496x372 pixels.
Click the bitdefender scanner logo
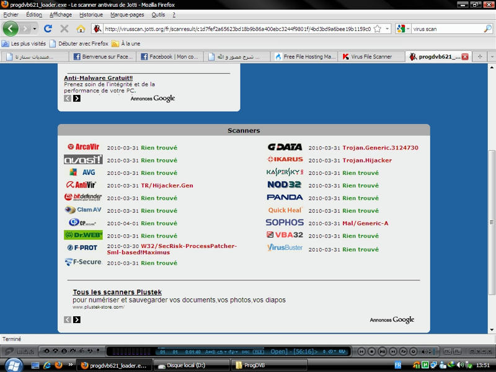(83, 197)
